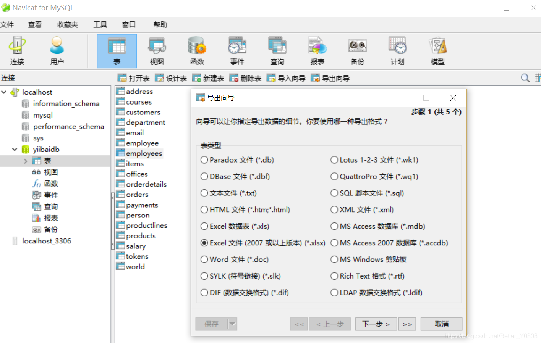Open the 模型 model toolbar icon
Screen dimensions: 541x343
(437, 51)
